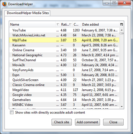Minimize the DownloadHelper window
This screenshot has width=133, height=134.
107,3
